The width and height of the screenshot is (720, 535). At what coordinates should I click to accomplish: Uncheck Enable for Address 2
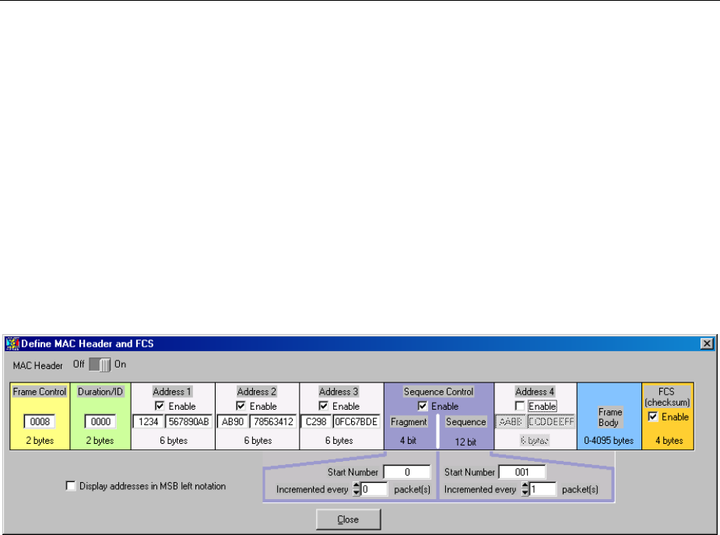[x=241, y=406]
